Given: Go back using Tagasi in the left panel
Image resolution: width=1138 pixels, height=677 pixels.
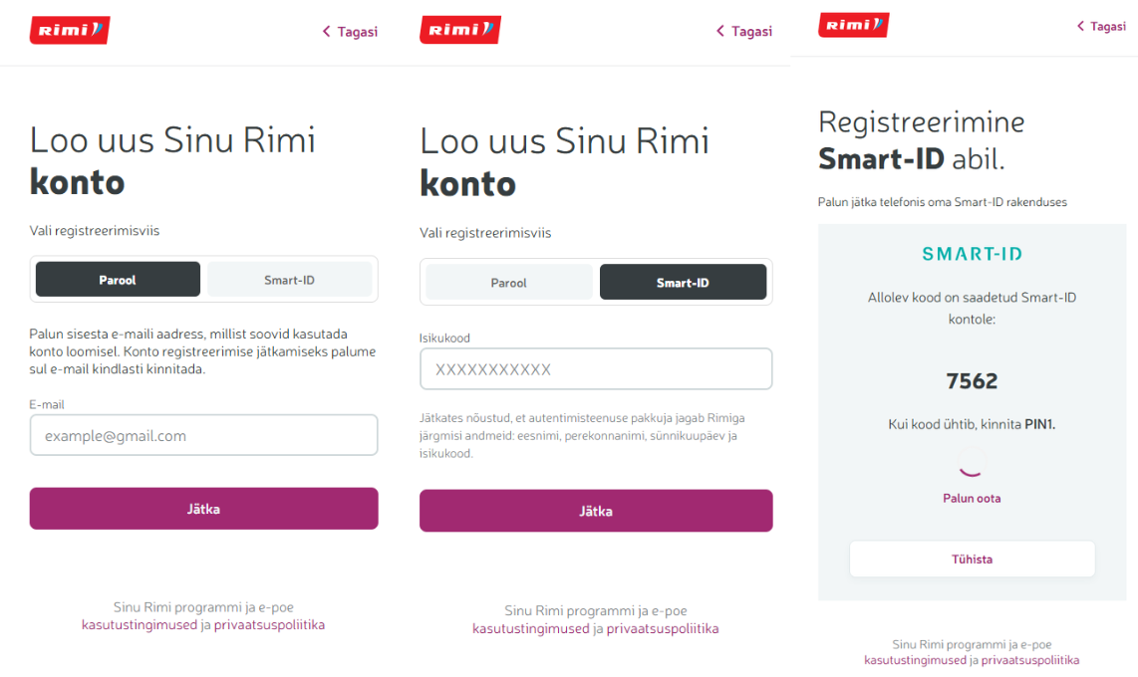Looking at the screenshot, I should 350,32.
